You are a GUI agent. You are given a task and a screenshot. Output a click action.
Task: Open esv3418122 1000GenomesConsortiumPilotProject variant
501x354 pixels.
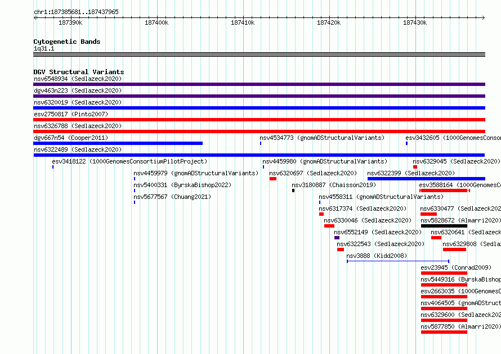[x=129, y=161]
